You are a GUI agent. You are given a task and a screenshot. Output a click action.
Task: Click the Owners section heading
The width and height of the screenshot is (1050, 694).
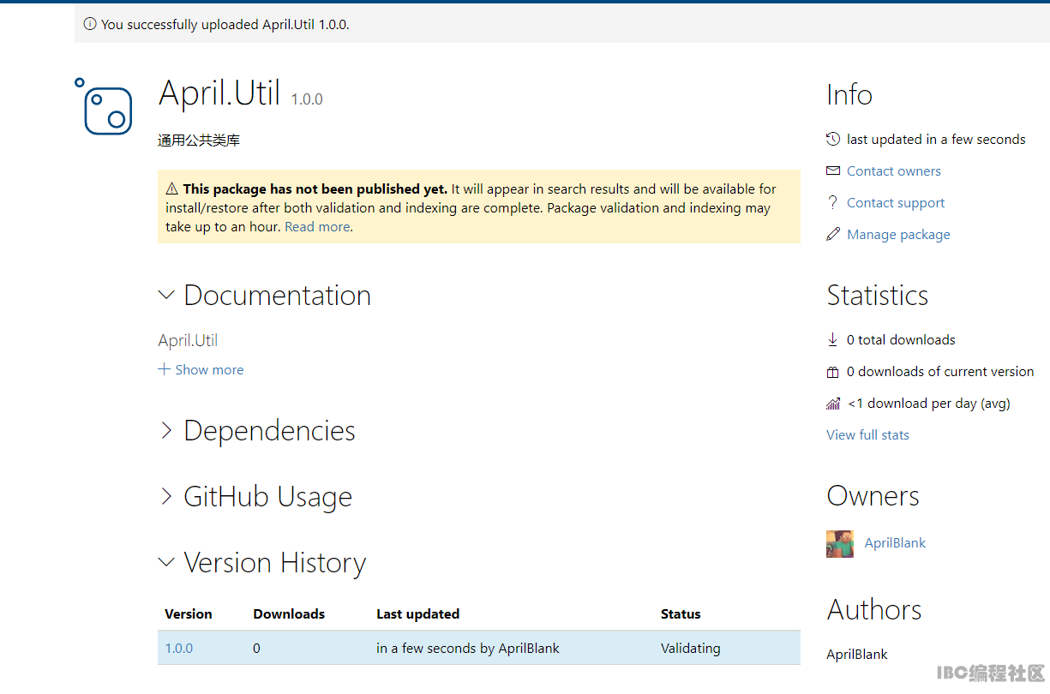point(873,495)
